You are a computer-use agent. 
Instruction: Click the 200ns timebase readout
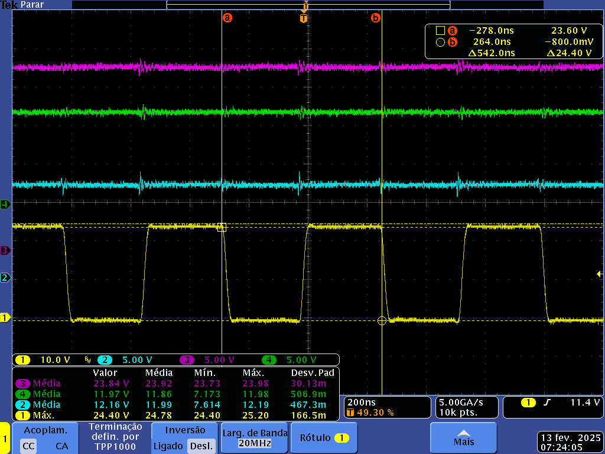click(x=361, y=403)
